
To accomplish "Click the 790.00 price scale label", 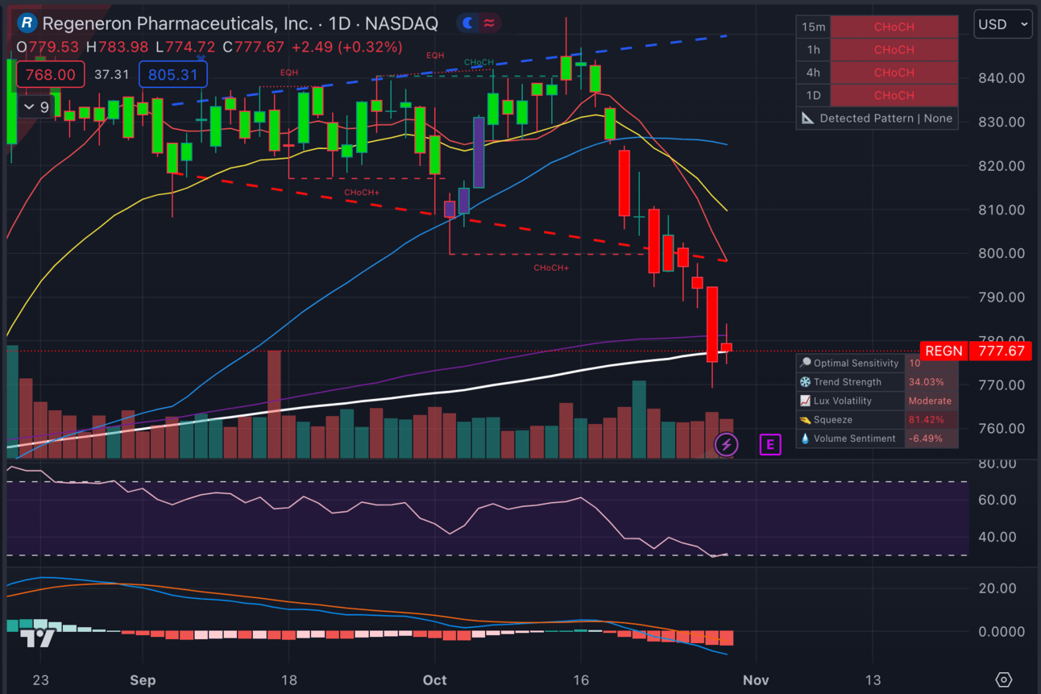I will tap(1001, 297).
